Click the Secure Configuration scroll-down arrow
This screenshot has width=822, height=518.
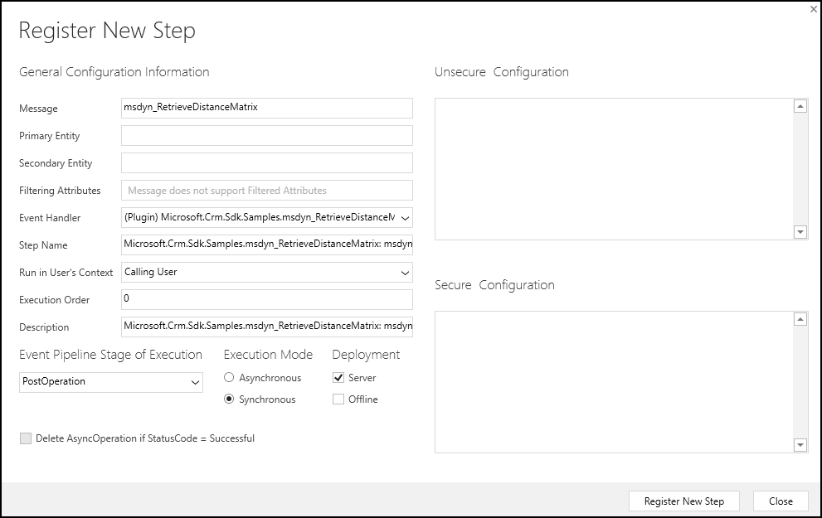[800, 443]
